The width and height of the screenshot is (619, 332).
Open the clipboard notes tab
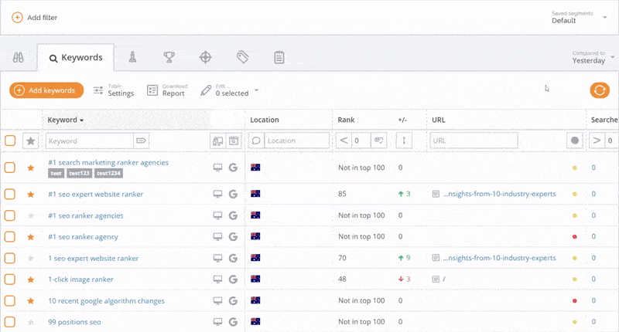(x=279, y=57)
